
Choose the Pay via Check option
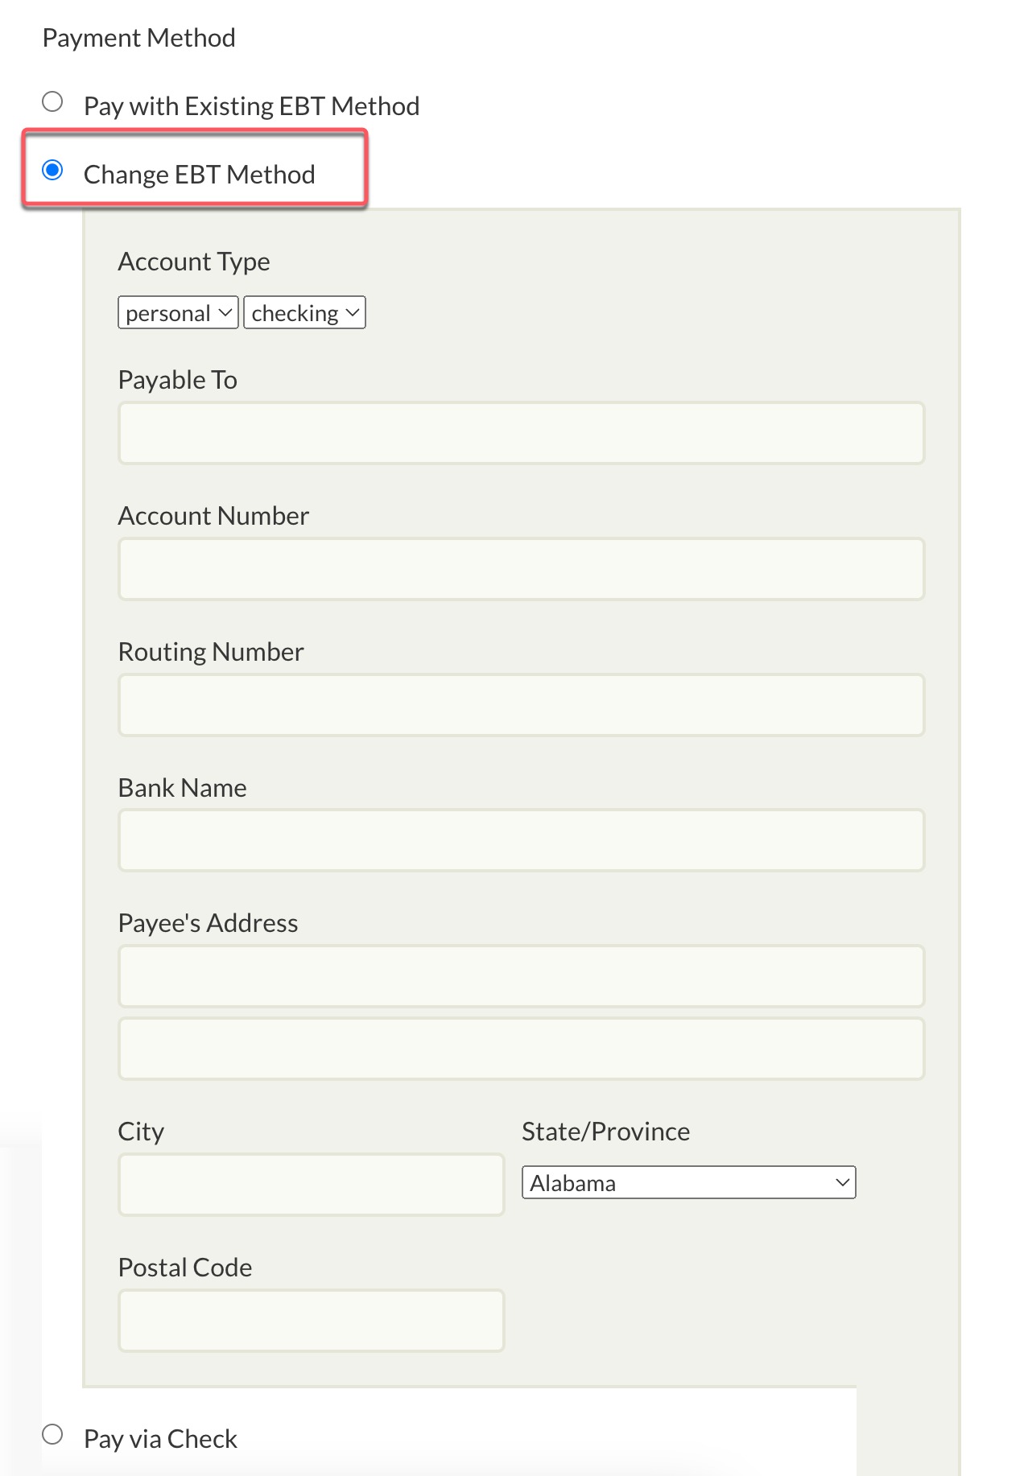coord(52,1435)
